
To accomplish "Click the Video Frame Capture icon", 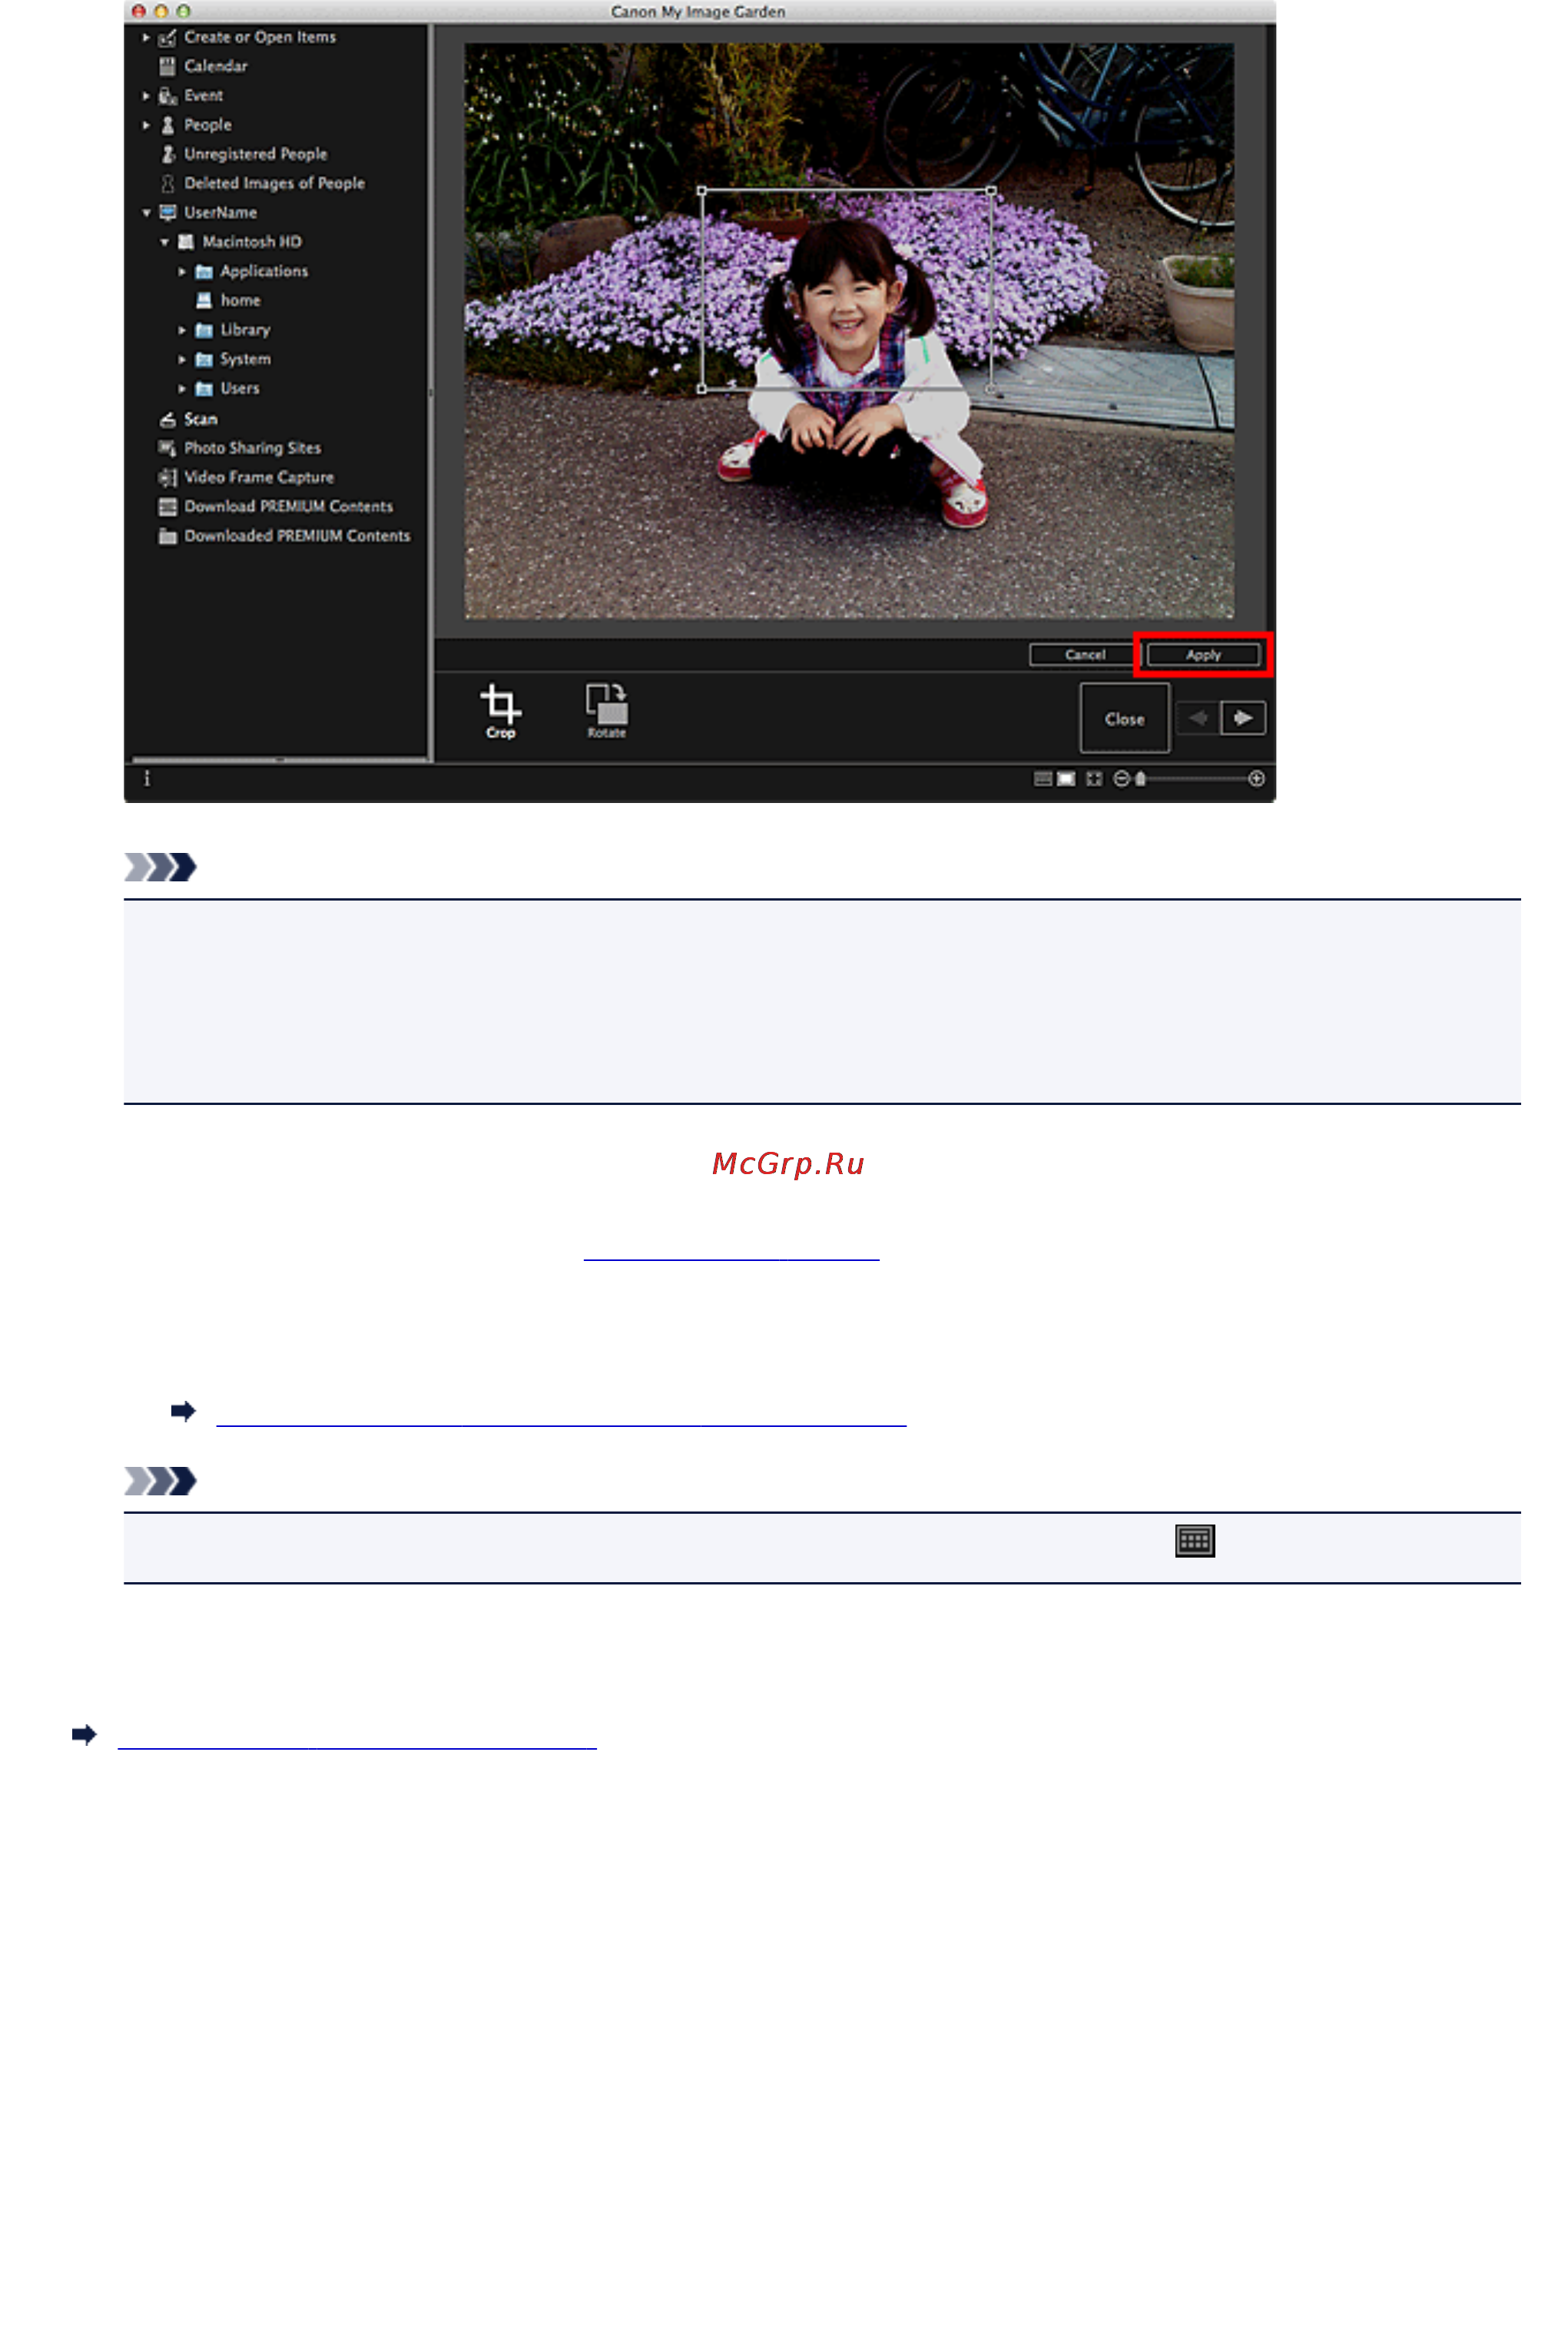I will 167,477.
